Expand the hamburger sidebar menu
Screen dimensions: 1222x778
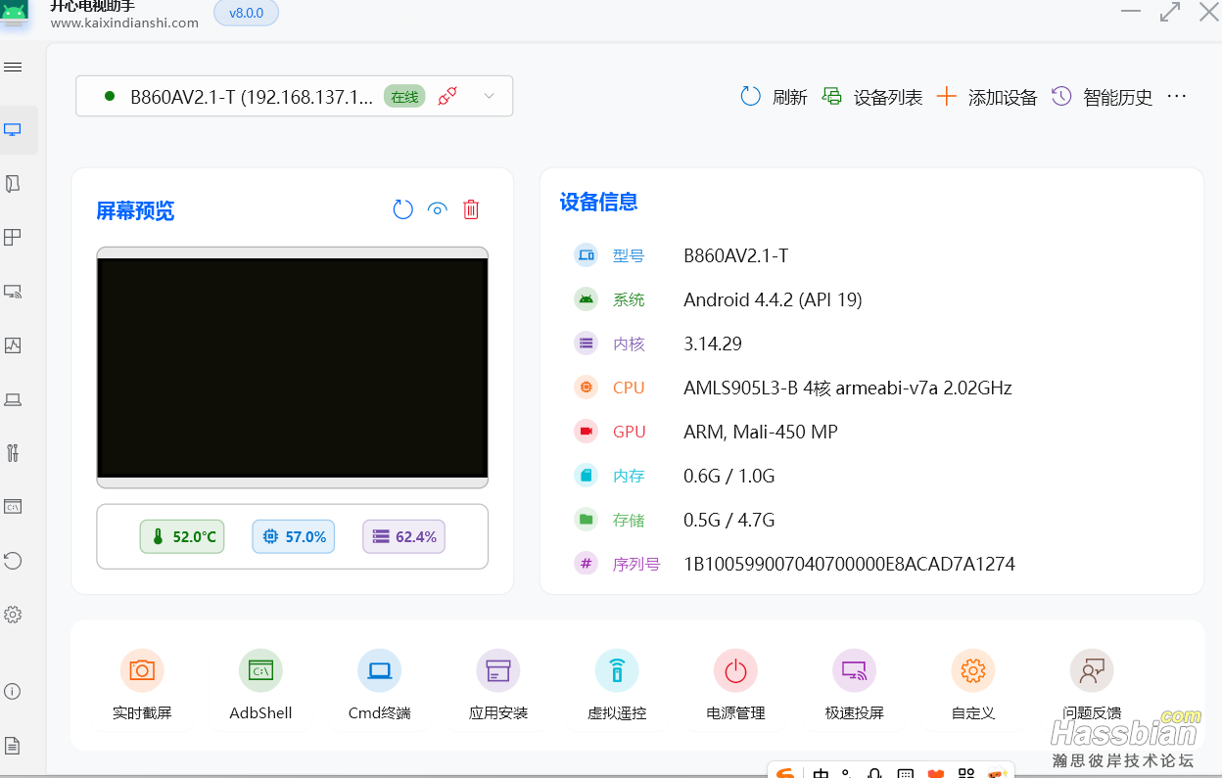pos(13,68)
